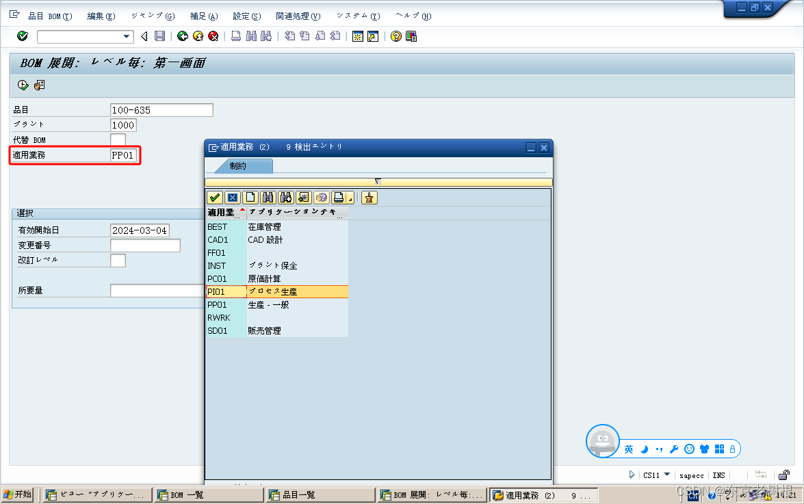804x504 pixels.
Task: Click the yellow Help question mark icon
Action: tap(395, 36)
